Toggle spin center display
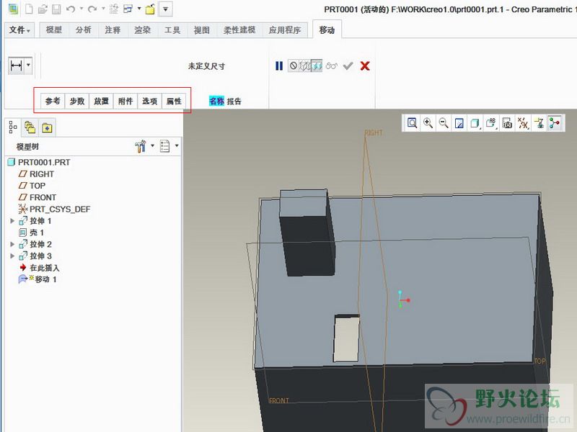Viewport: 577px width, 432px height. point(555,123)
